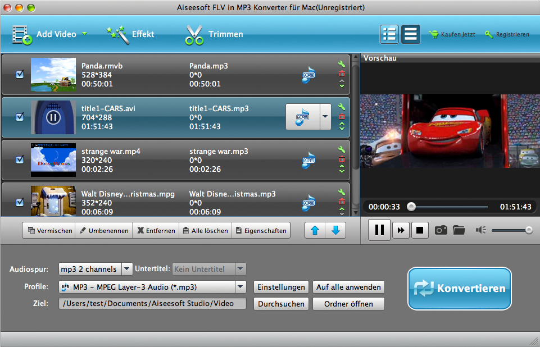The width and height of the screenshot is (540, 347).
Task: Click the preview seek bar handle
Action: point(411,207)
